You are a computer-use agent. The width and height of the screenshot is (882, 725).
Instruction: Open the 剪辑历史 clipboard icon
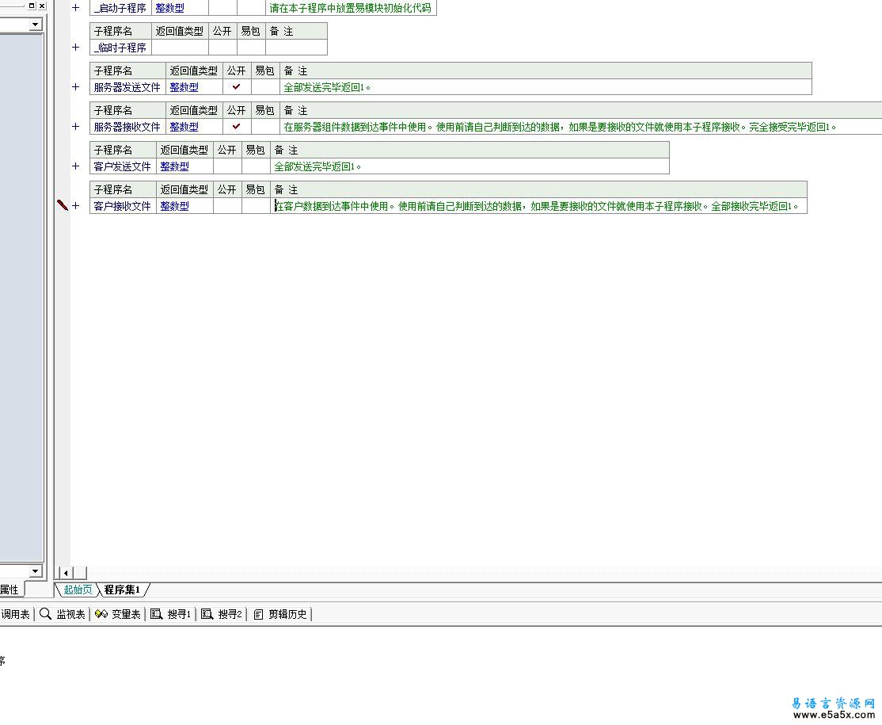tap(258, 614)
